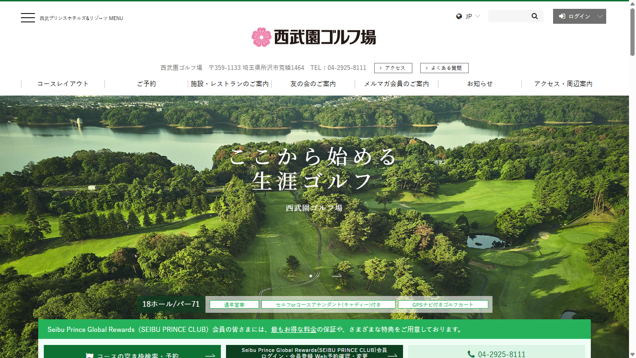This screenshot has height=358, width=636.
Task: Click the お知らせ navigation item
Action: [480, 84]
